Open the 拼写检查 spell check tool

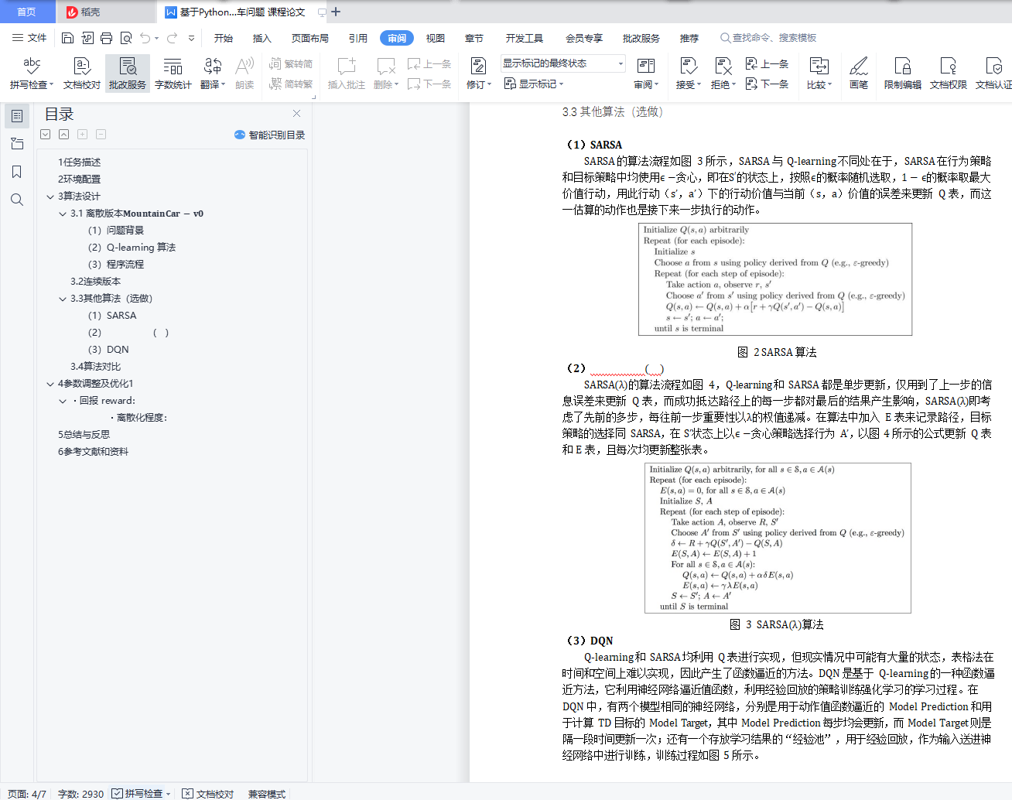tap(32, 74)
